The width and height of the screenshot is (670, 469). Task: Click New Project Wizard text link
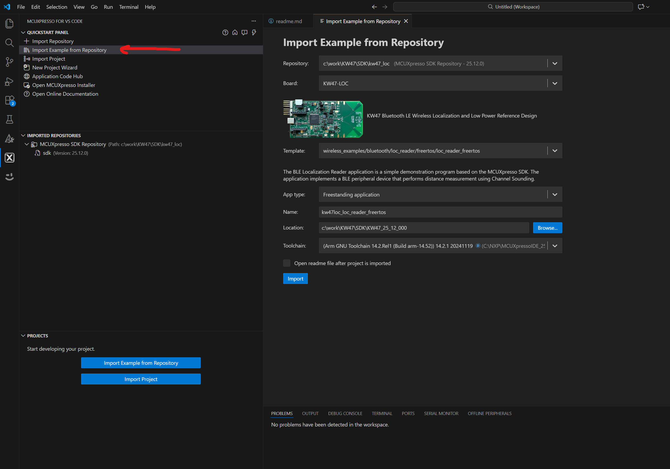click(x=55, y=68)
